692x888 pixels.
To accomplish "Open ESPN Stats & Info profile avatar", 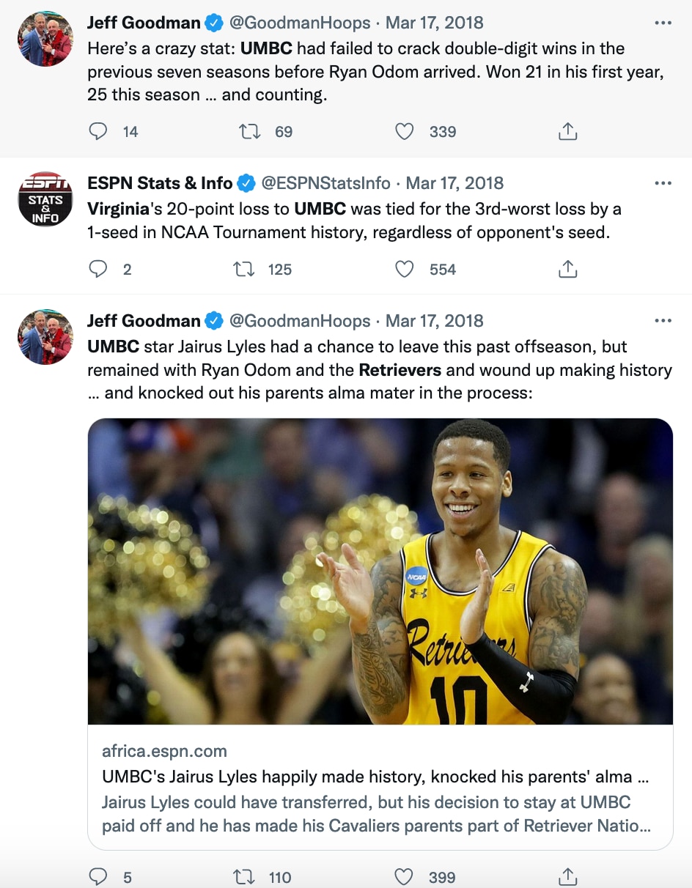I will point(45,199).
